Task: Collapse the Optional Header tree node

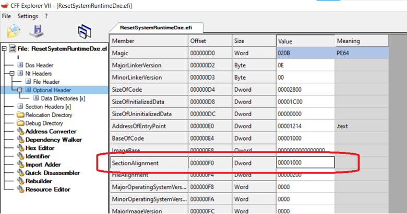Action: (20, 90)
